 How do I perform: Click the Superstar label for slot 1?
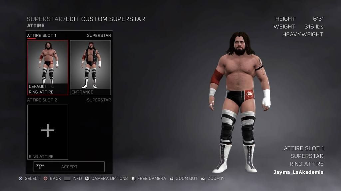point(99,35)
